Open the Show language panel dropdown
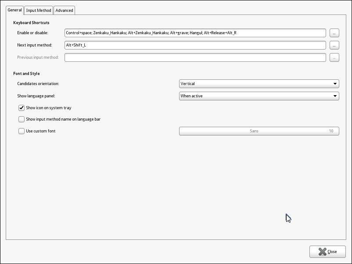Image resolution: width=352 pixels, height=264 pixels. [x=259, y=96]
